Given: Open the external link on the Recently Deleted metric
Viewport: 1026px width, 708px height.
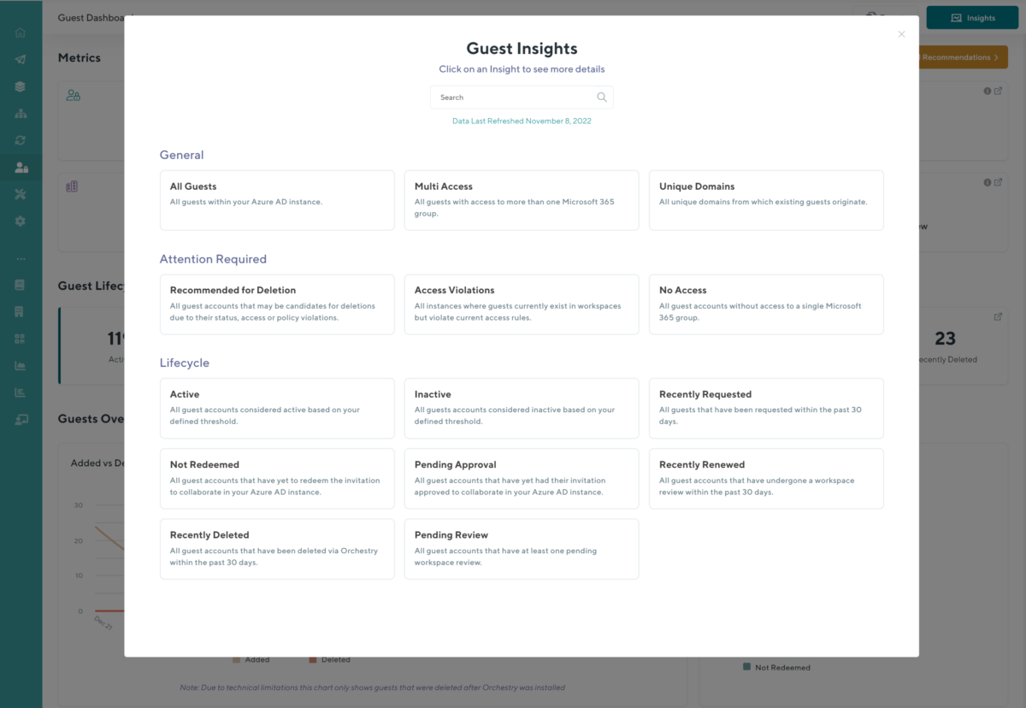Looking at the screenshot, I should (998, 316).
